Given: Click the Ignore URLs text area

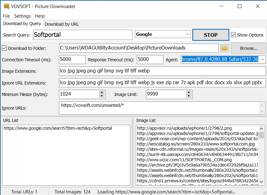Looking at the screenshot, I should click(x=159, y=108).
